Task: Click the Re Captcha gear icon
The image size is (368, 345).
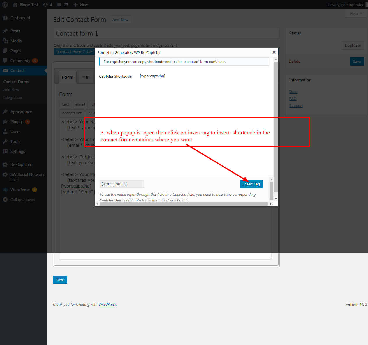Action: click(x=5, y=164)
